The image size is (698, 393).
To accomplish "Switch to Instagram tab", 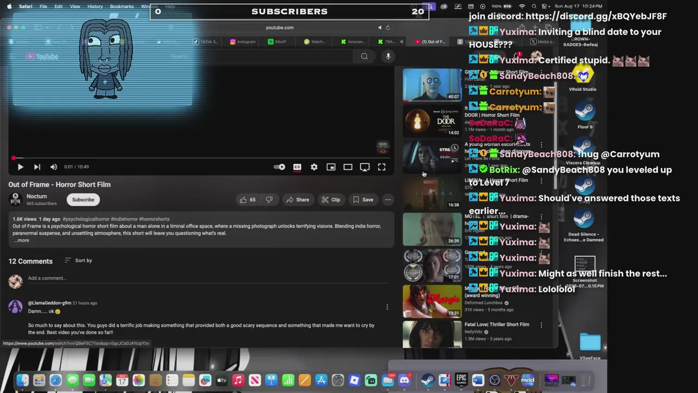I will click(x=243, y=41).
